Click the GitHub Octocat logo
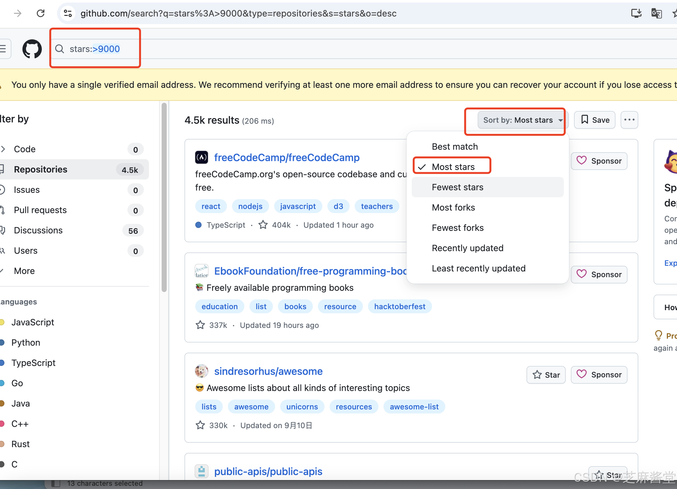Viewport: 677px width, 489px height. pos(32,49)
